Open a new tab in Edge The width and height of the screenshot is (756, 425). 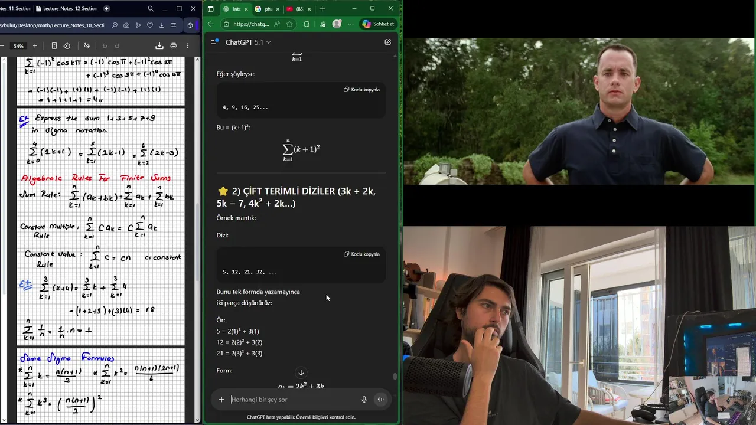[x=322, y=9]
